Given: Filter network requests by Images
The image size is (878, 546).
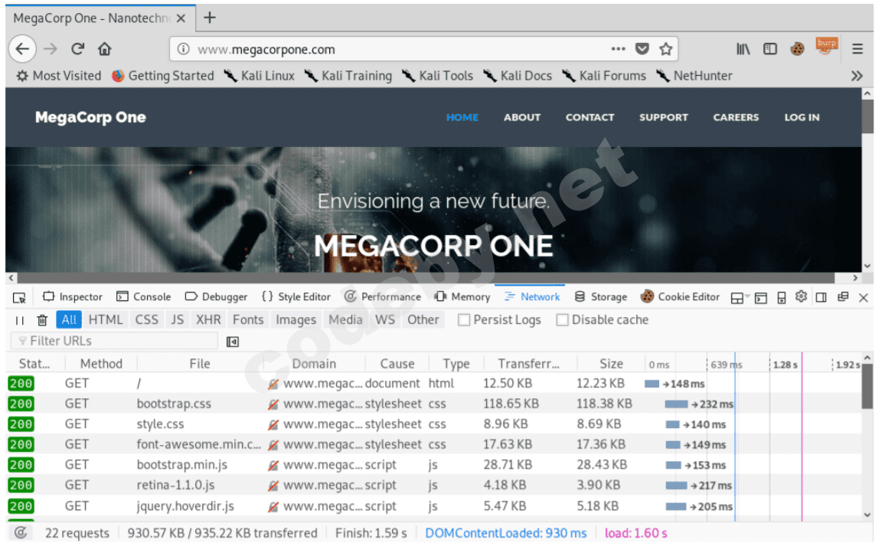Looking at the screenshot, I should pyautogui.click(x=295, y=320).
